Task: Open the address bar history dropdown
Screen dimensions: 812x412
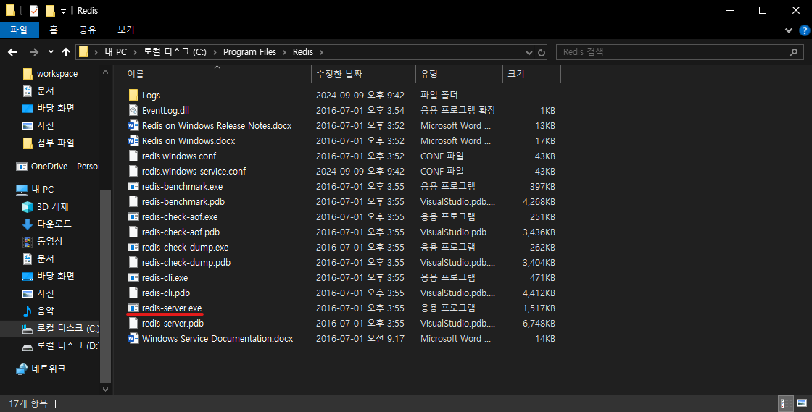Action: tap(529, 52)
